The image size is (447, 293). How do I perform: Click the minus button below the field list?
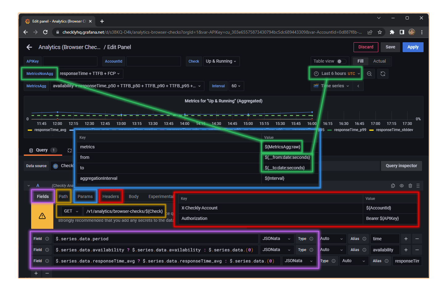tap(47, 273)
